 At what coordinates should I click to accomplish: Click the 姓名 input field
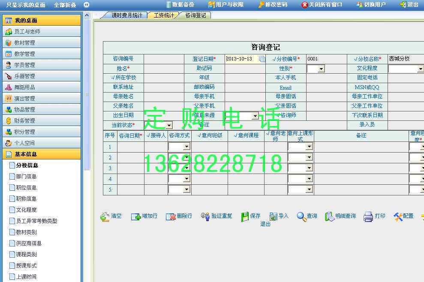(x=164, y=69)
